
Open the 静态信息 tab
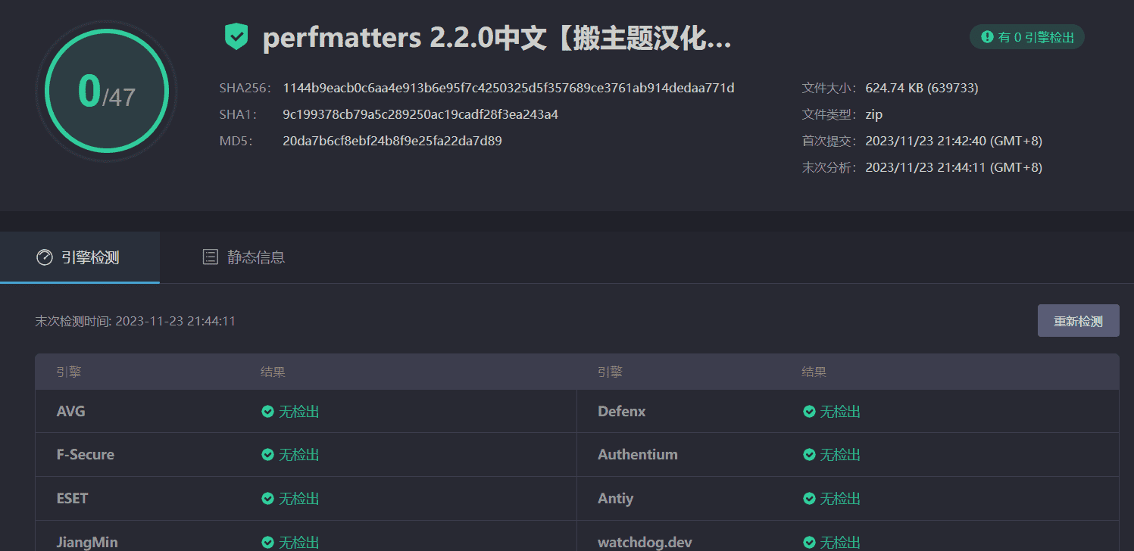(244, 257)
